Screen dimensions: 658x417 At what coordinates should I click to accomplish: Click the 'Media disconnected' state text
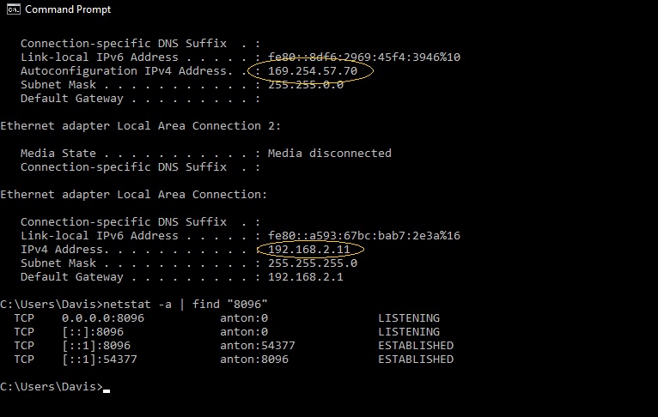(330, 154)
